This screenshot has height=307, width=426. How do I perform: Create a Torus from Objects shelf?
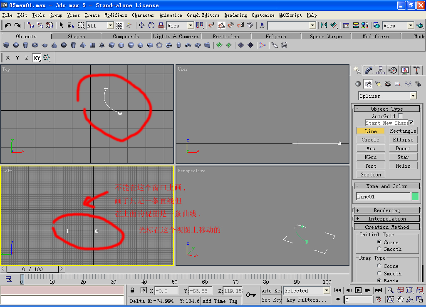(35, 45)
